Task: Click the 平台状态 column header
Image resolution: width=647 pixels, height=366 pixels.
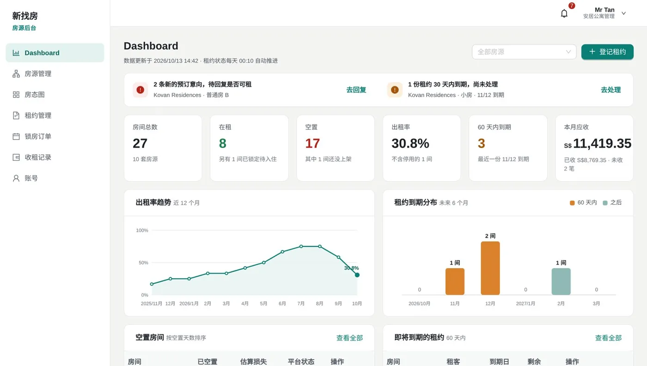Action: click(301, 361)
